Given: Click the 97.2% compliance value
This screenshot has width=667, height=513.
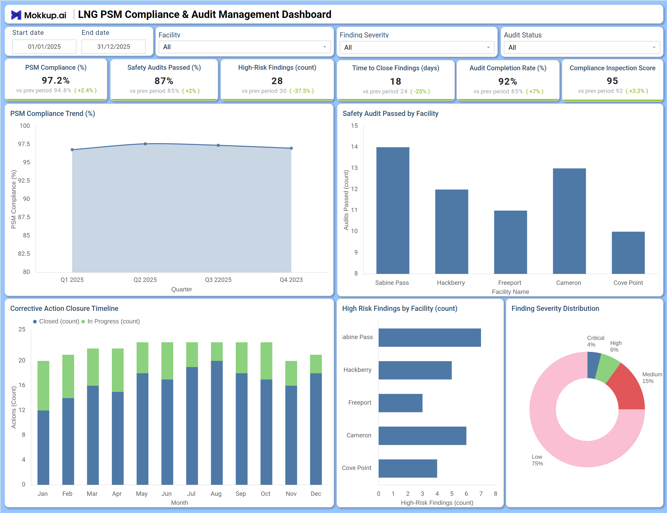Looking at the screenshot, I should 56,80.
